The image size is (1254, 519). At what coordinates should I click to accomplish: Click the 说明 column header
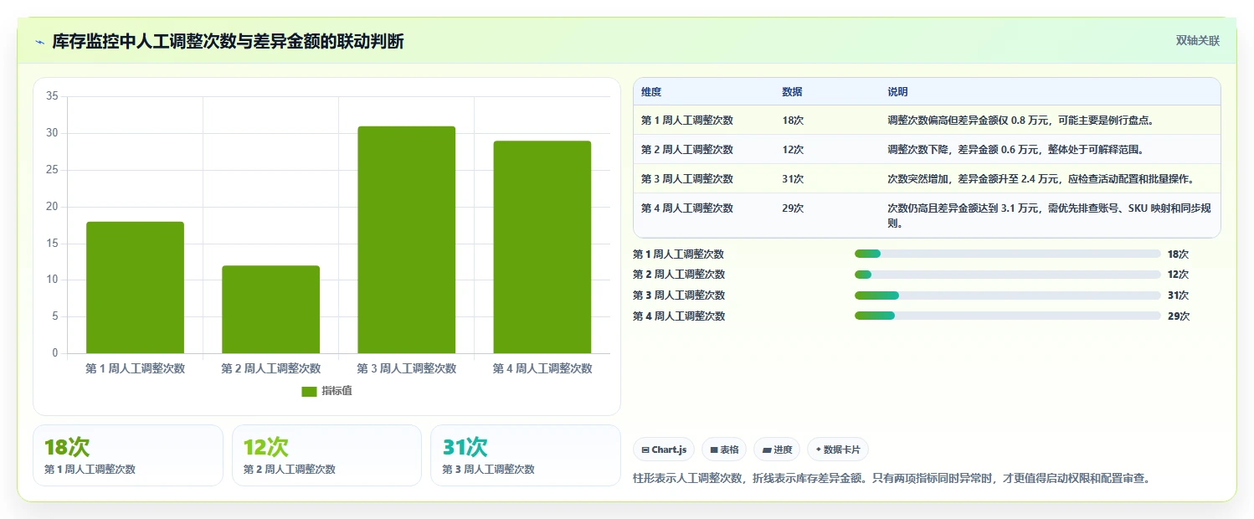click(x=897, y=92)
